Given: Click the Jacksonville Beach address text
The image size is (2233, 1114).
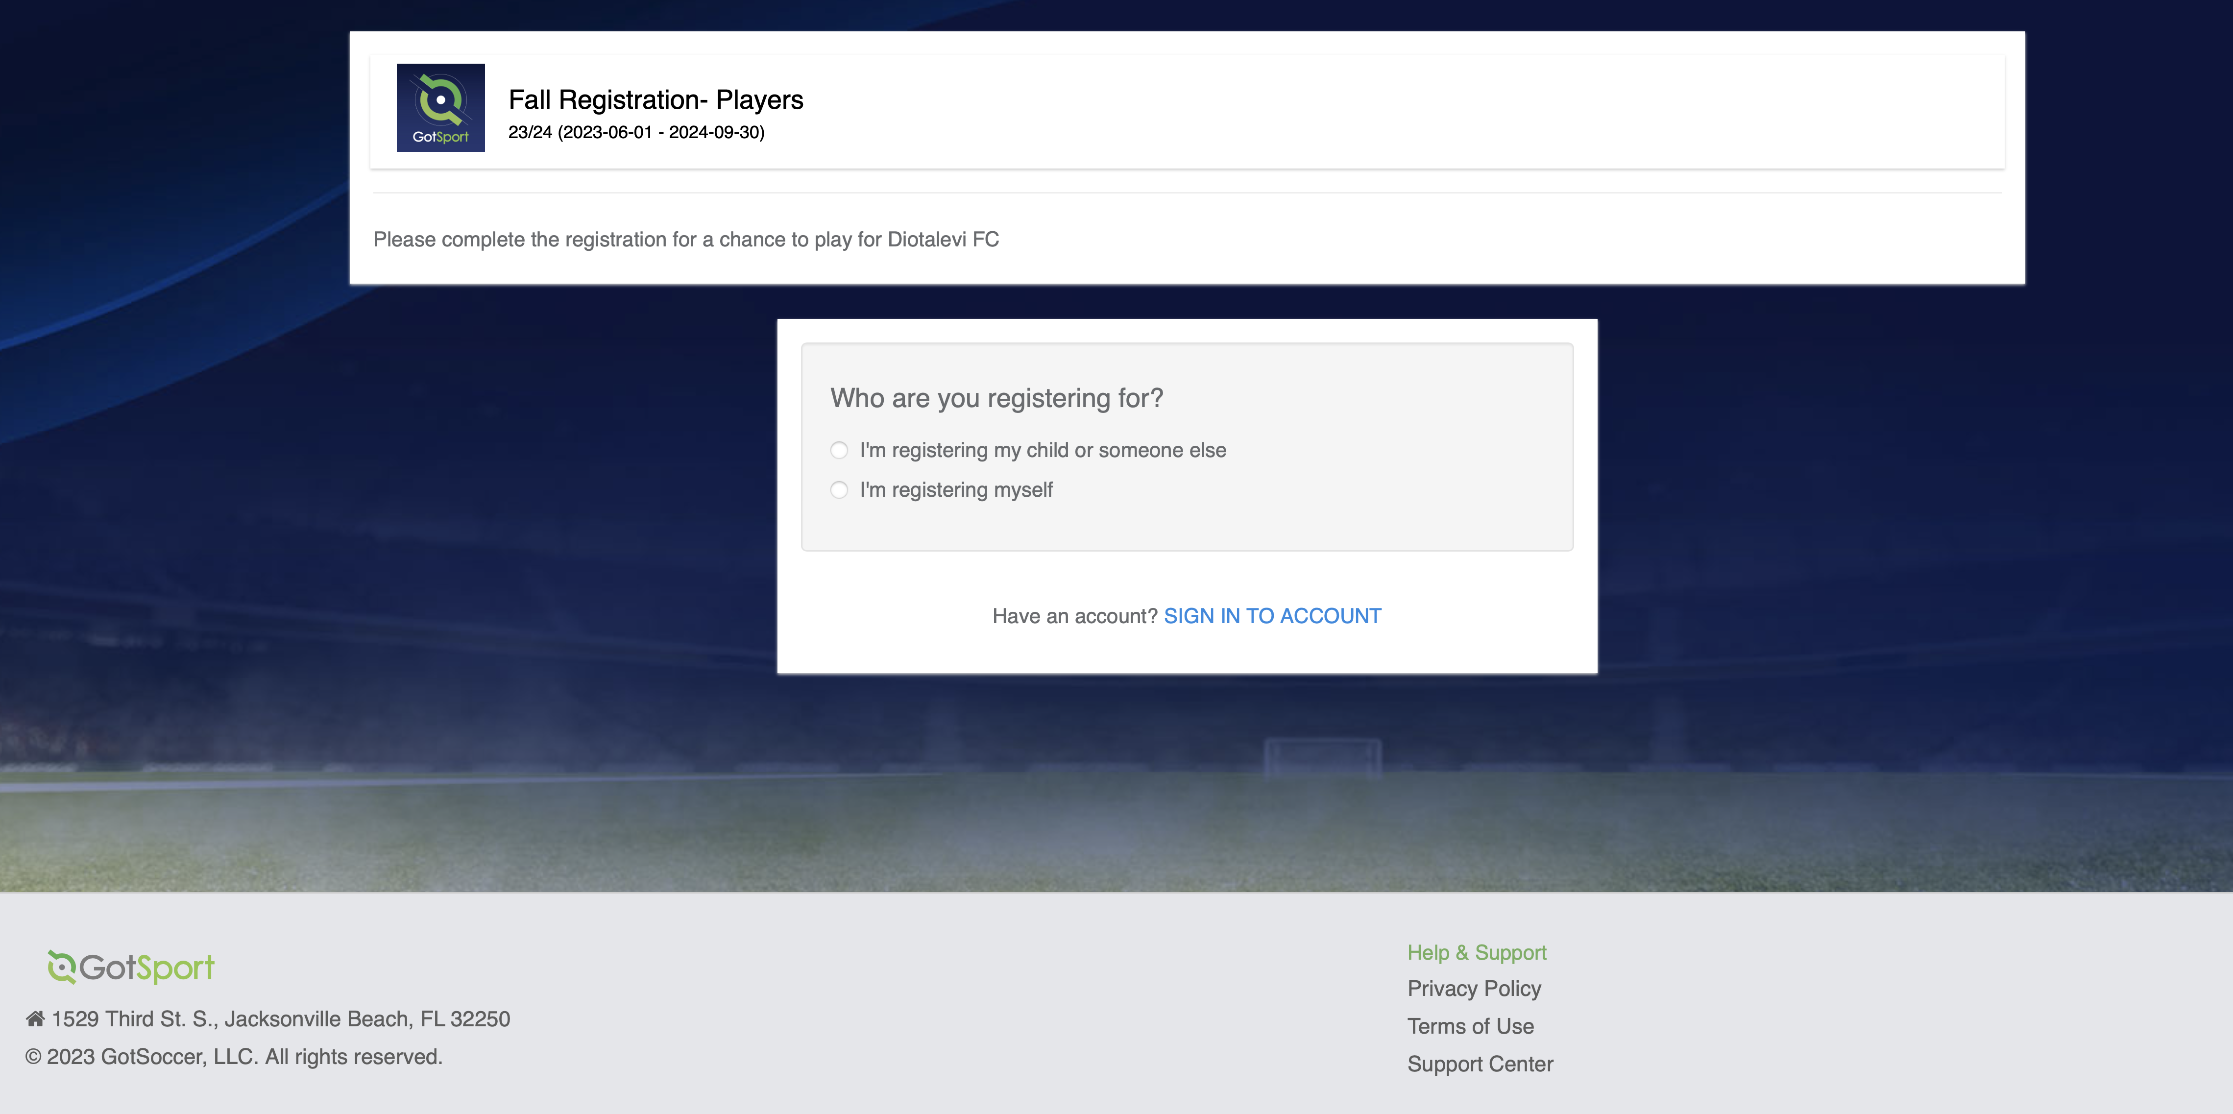Looking at the screenshot, I should coord(281,1018).
